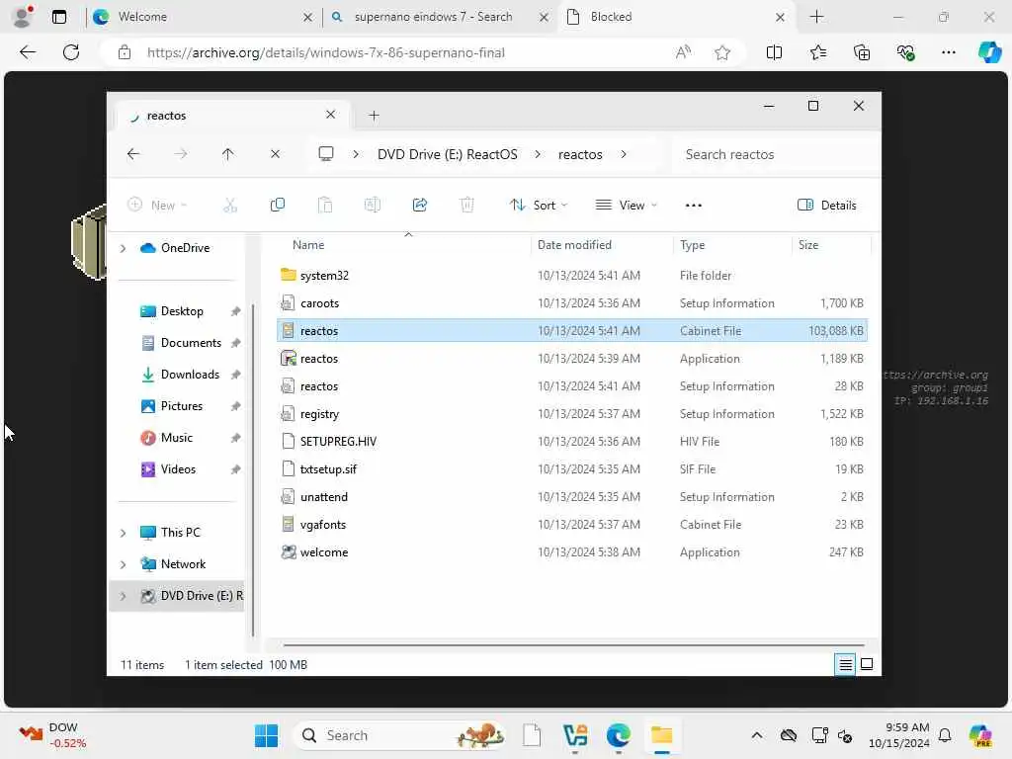Click the Cut scissors icon in Explorer toolbar
1012x759 pixels.
(x=229, y=206)
